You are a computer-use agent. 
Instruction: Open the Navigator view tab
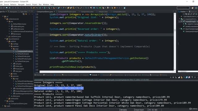(13, 12)
